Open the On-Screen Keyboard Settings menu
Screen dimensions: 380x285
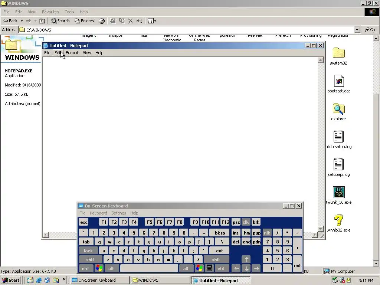tap(118, 213)
